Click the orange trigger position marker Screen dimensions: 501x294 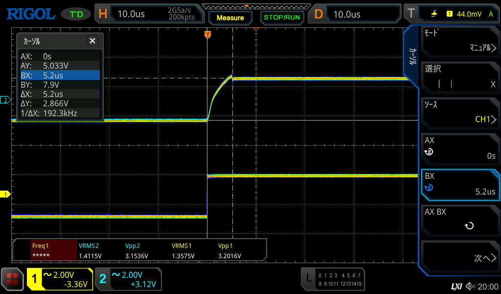point(207,34)
